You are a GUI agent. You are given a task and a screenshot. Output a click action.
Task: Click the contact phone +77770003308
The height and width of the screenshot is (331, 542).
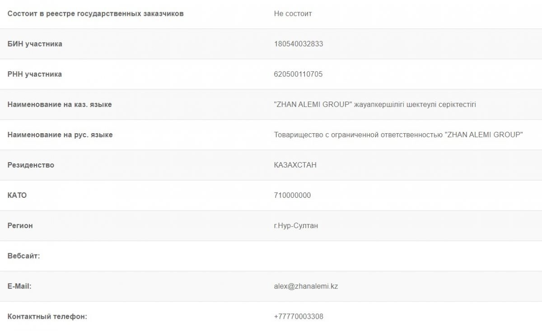pos(299,316)
